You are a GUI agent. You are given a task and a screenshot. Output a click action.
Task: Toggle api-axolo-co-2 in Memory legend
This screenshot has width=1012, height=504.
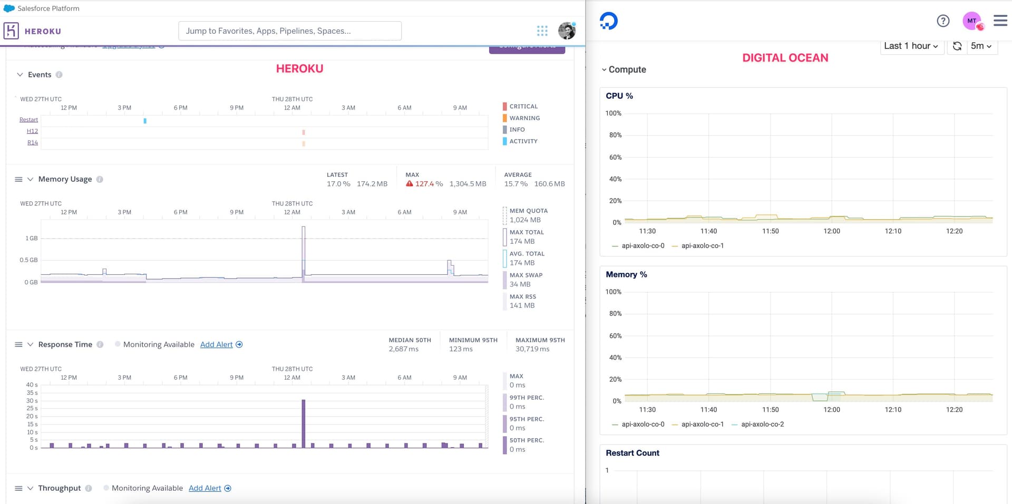(758, 424)
